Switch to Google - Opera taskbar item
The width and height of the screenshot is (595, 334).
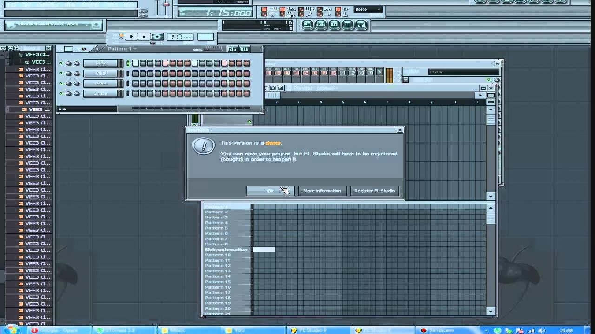tap(59, 330)
